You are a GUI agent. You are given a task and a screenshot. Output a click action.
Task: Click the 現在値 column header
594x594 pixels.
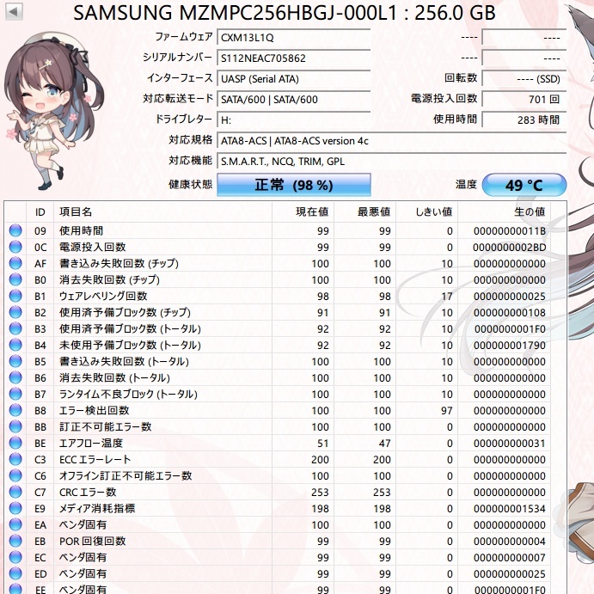point(303,211)
